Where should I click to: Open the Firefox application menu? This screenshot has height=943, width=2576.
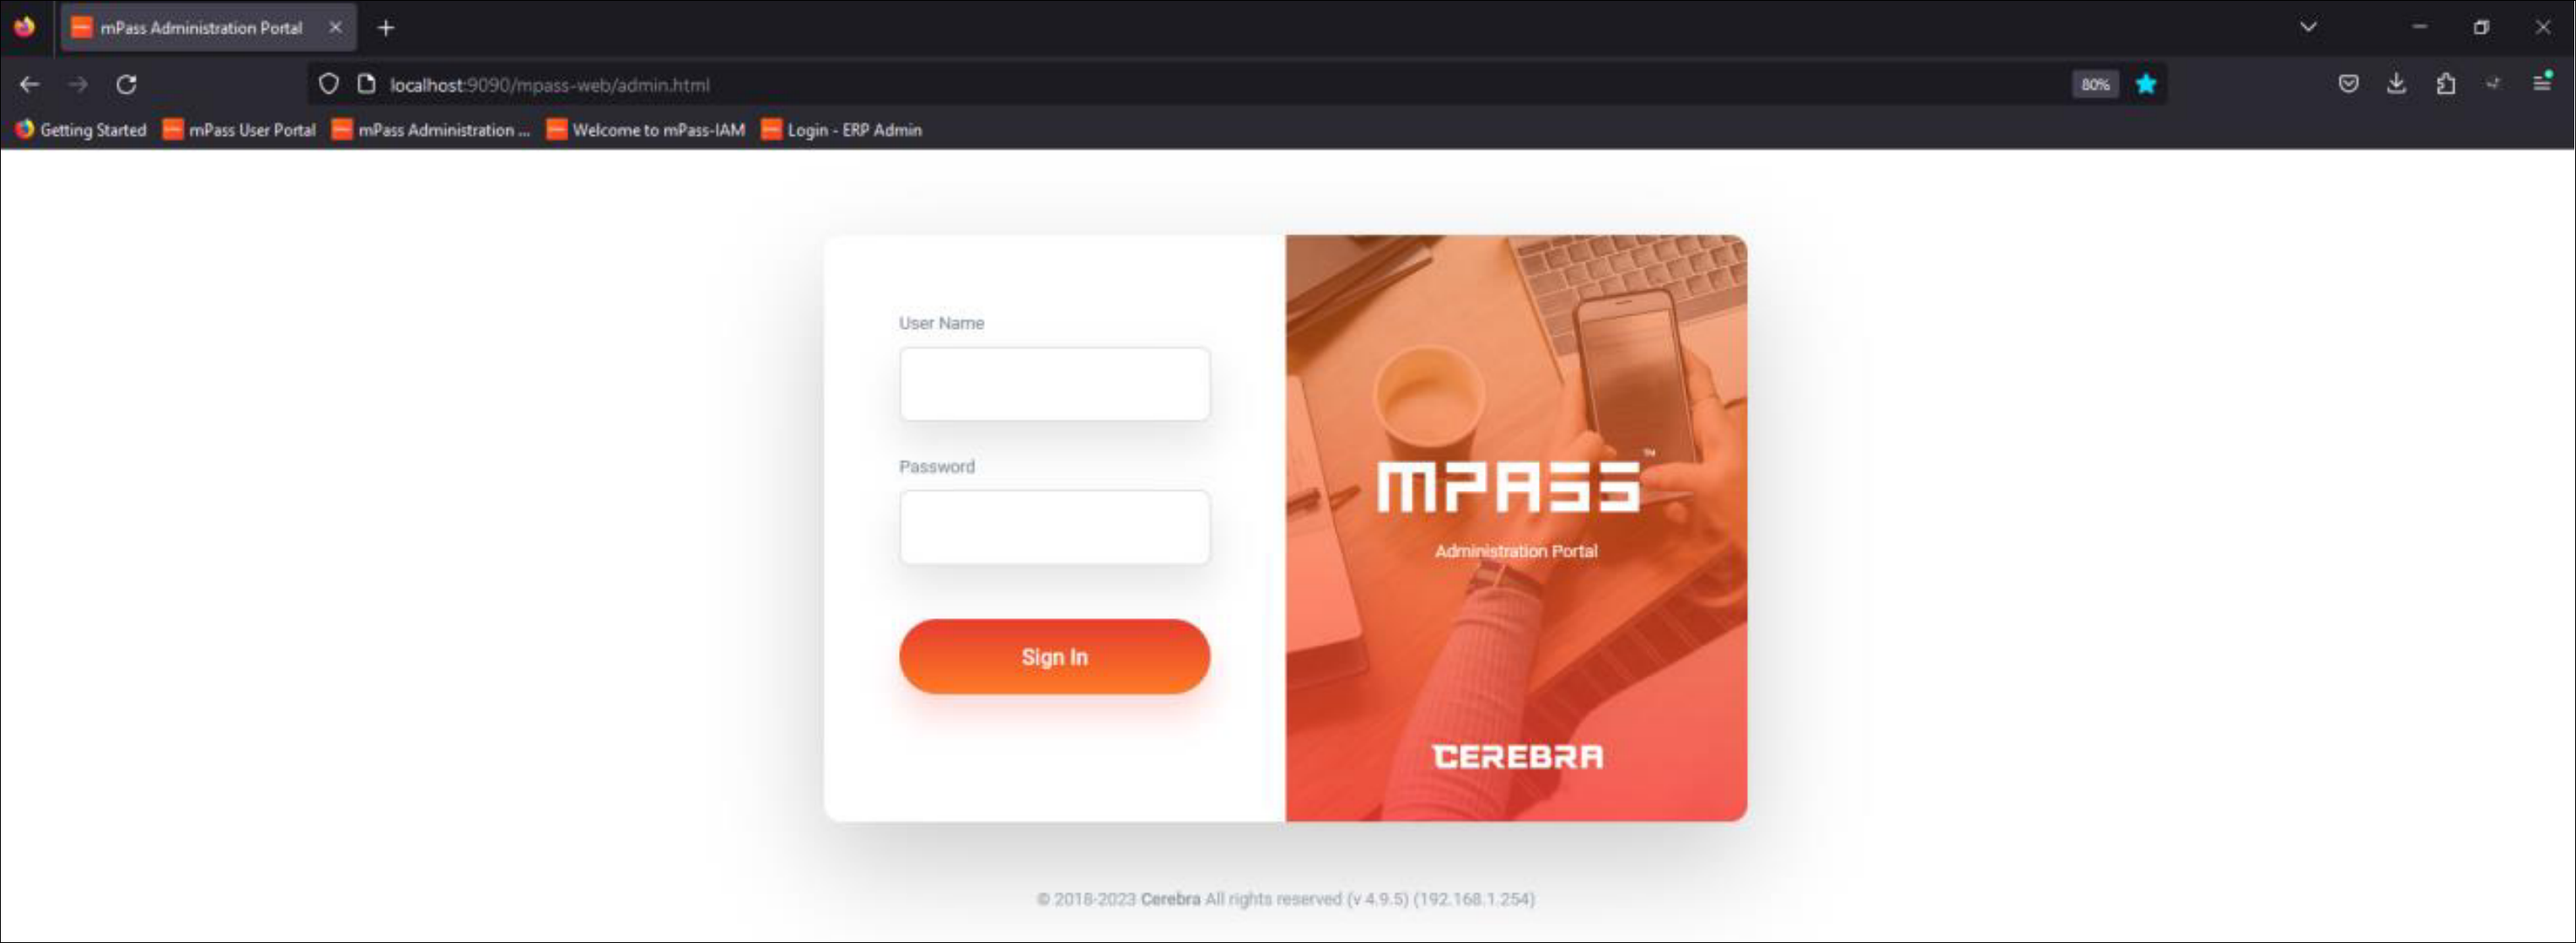tap(2541, 83)
